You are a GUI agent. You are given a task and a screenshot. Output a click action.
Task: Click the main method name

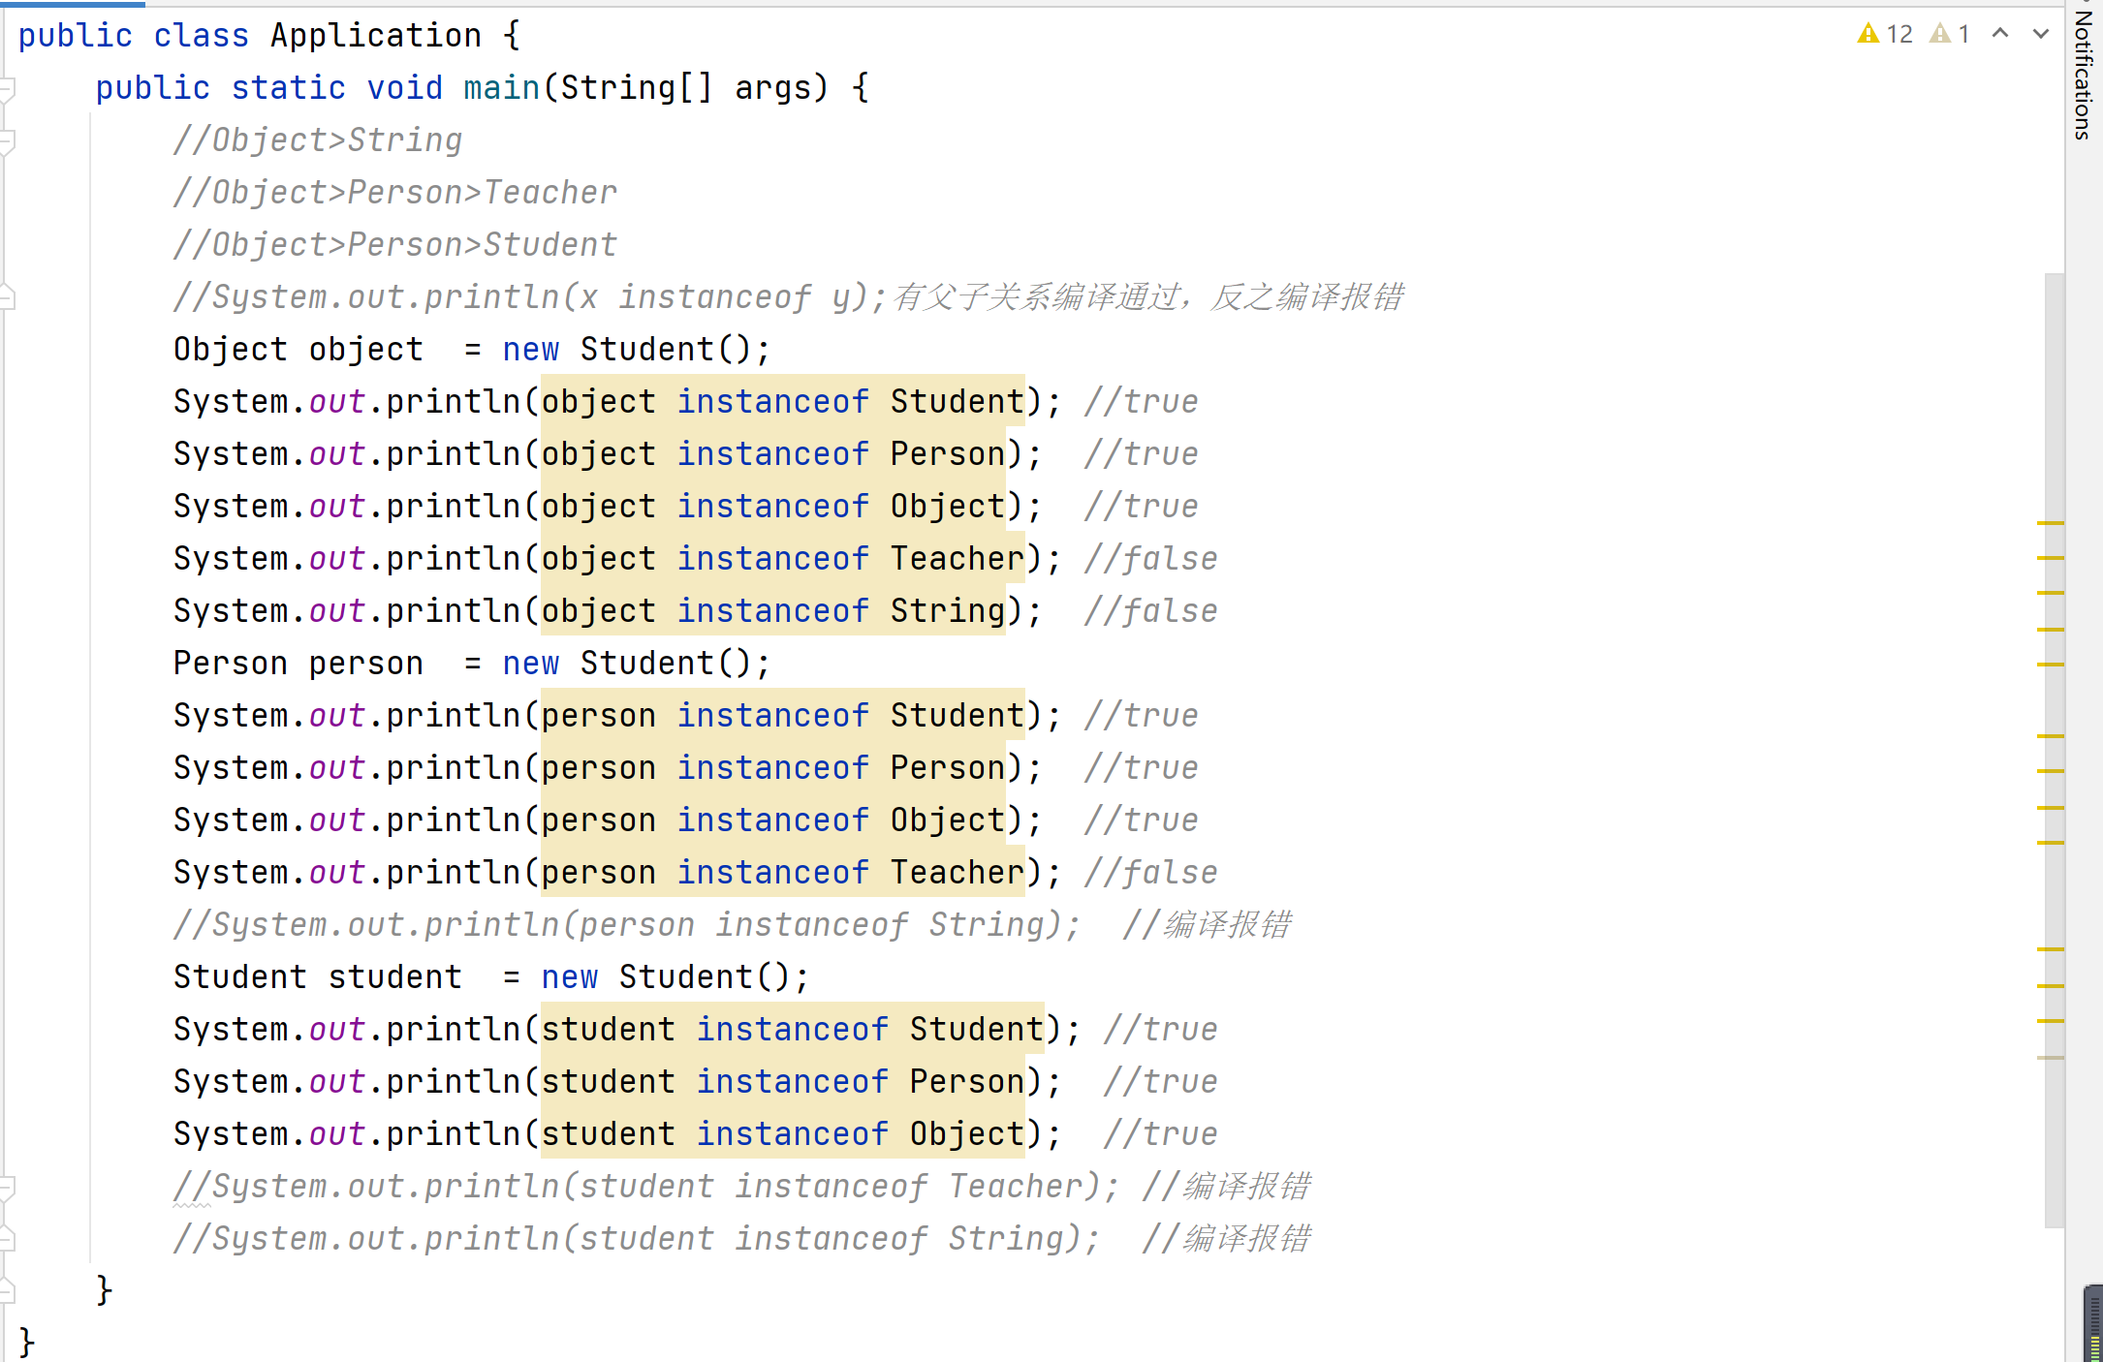click(x=501, y=88)
